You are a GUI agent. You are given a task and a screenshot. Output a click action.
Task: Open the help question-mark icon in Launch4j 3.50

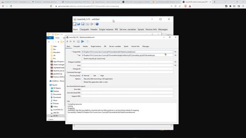pos(88,41)
